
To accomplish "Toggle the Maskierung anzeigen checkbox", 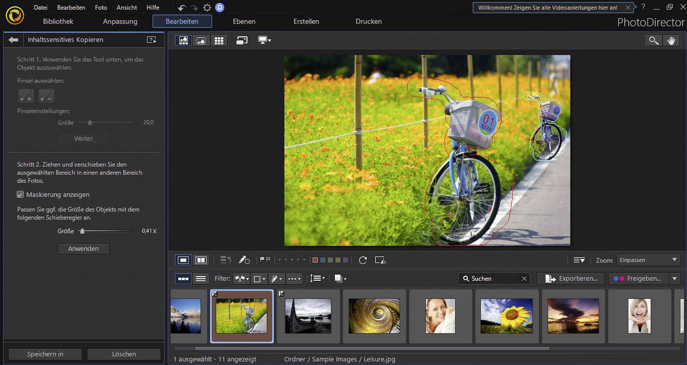I will coord(20,194).
